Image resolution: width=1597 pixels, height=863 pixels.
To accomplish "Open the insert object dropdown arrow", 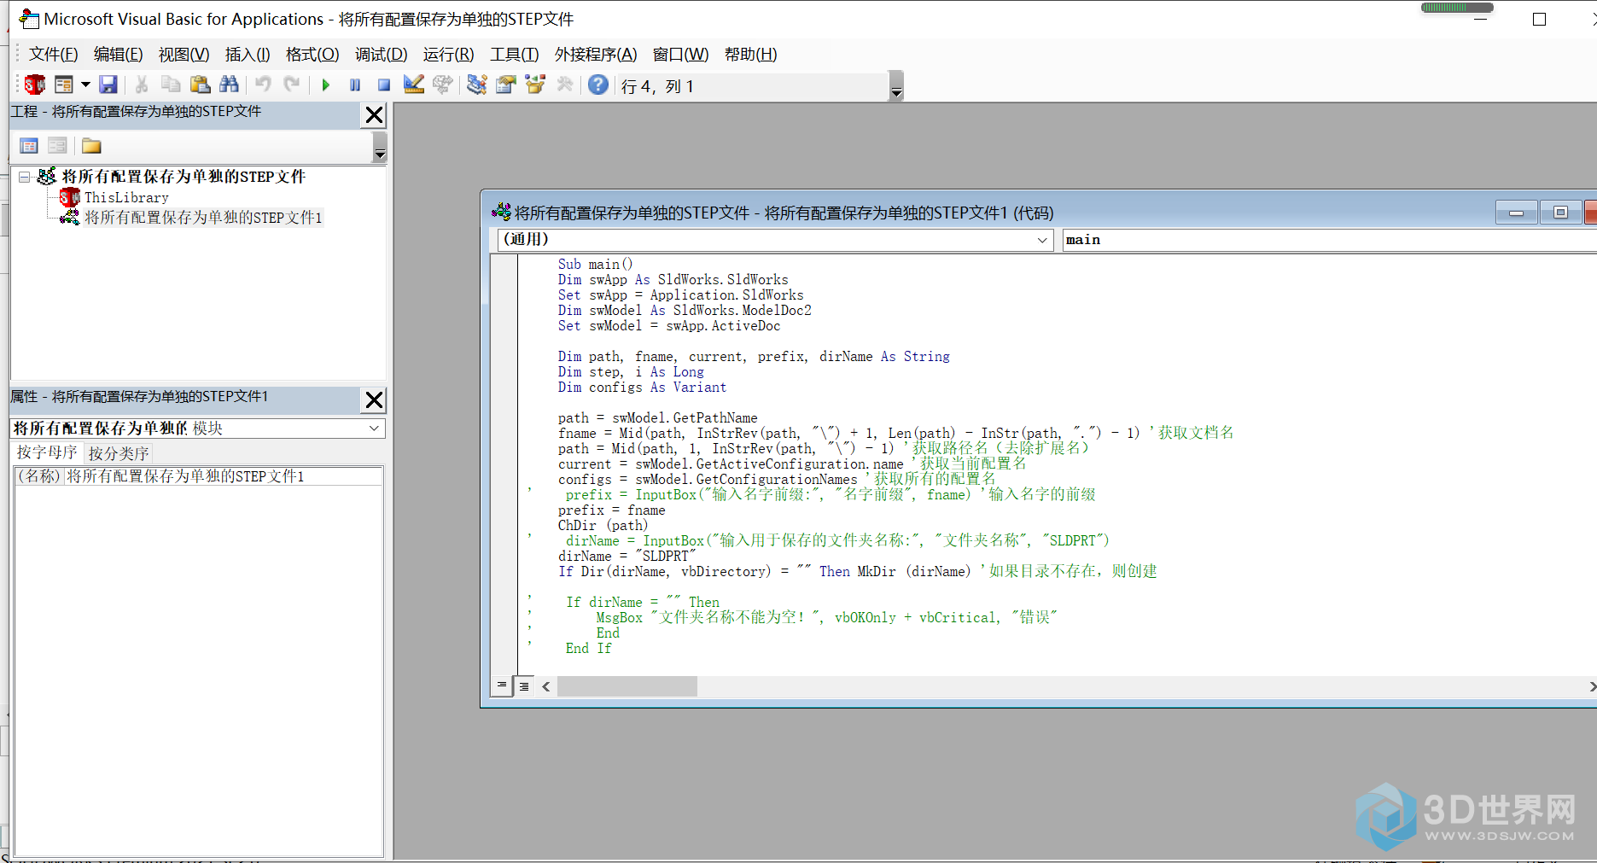I will point(85,85).
